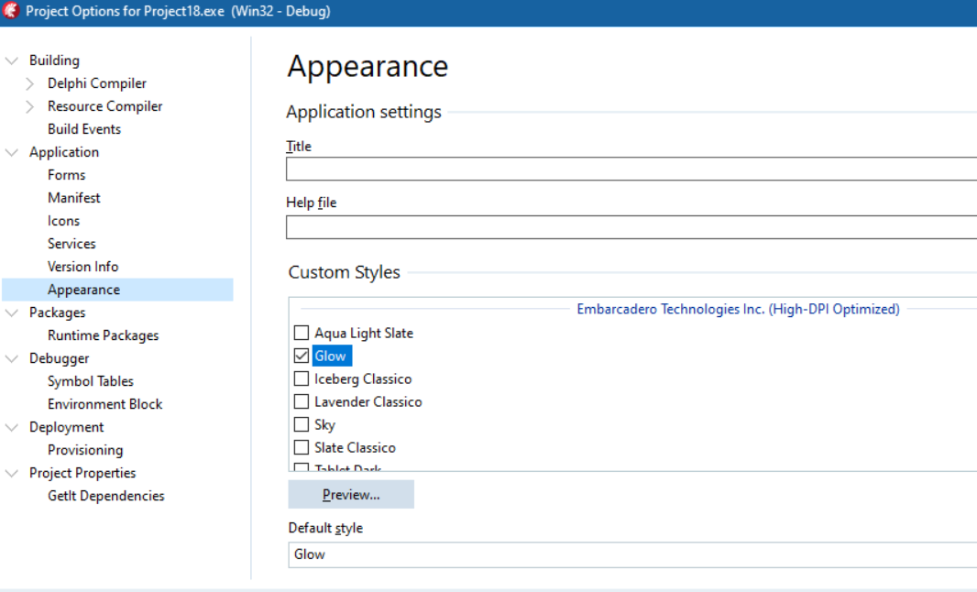Click the Preview... button
Image resolution: width=977 pixels, height=592 pixels.
click(x=351, y=495)
